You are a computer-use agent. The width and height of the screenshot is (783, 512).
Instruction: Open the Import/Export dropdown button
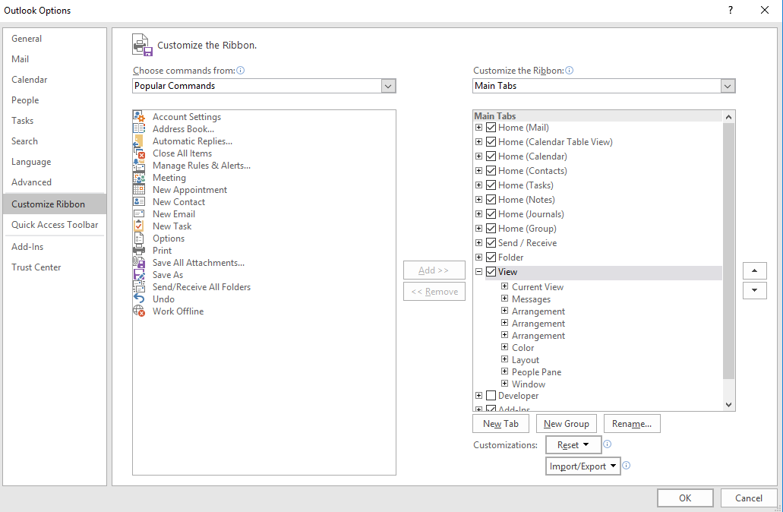click(x=583, y=466)
